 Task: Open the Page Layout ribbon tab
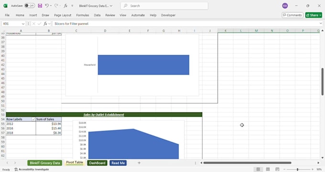[63, 15]
